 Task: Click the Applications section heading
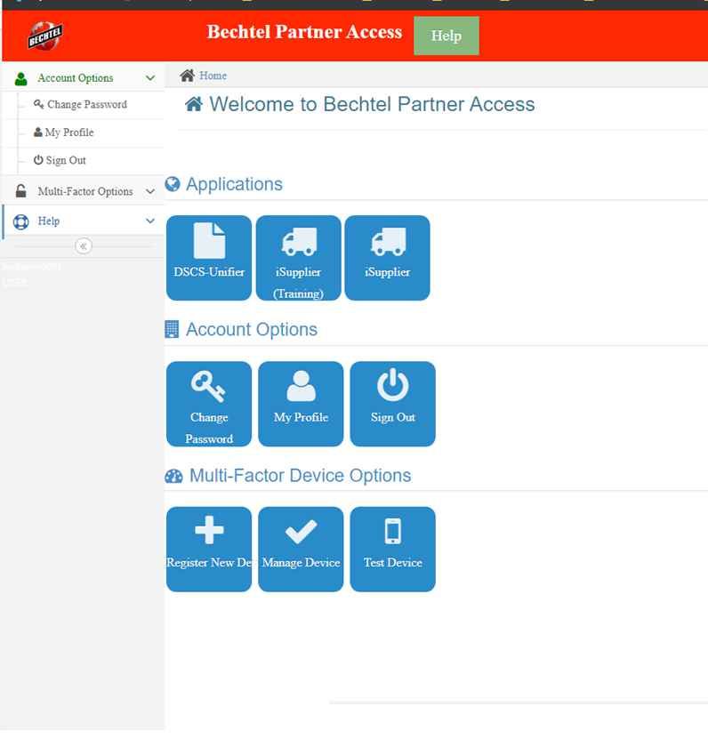click(235, 184)
